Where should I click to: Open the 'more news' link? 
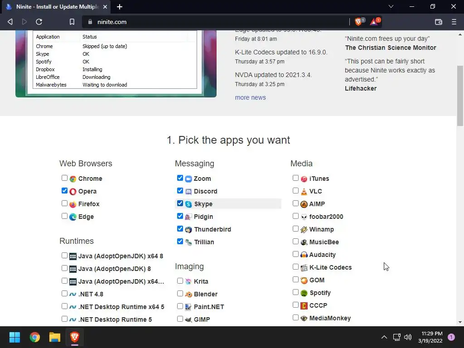250,98
